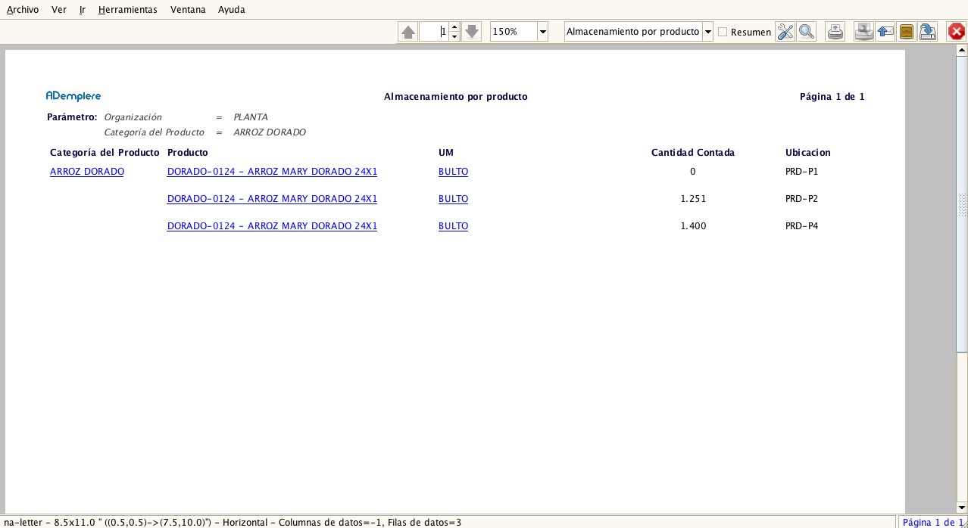968x528 pixels.
Task: Open product link in the PRD-P2 row
Action: tap(272, 199)
